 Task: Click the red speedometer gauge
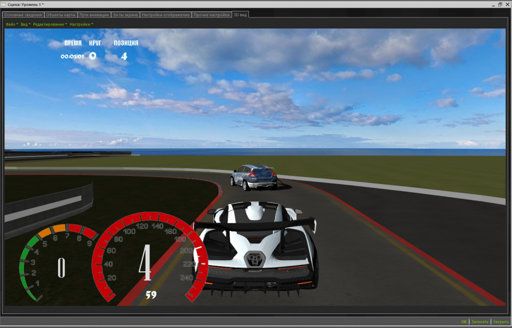[150, 256]
